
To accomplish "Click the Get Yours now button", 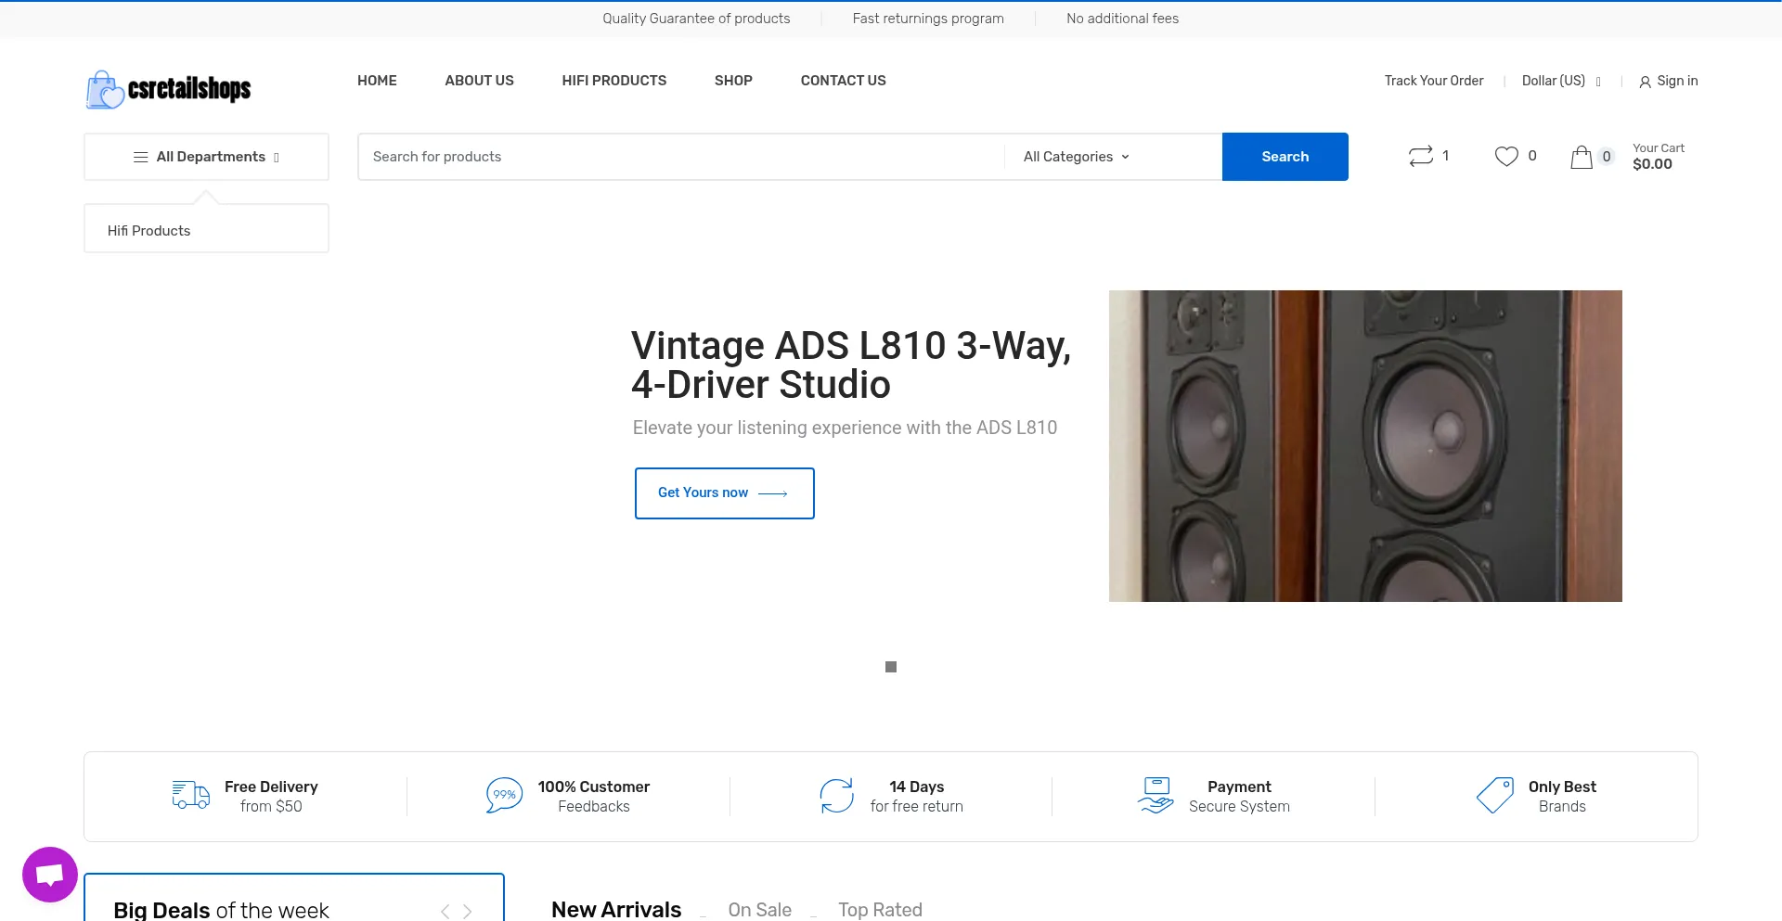I will [x=724, y=492].
